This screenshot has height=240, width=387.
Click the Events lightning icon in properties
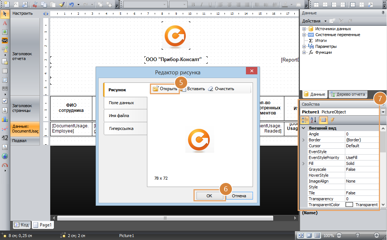[x=332, y=120]
